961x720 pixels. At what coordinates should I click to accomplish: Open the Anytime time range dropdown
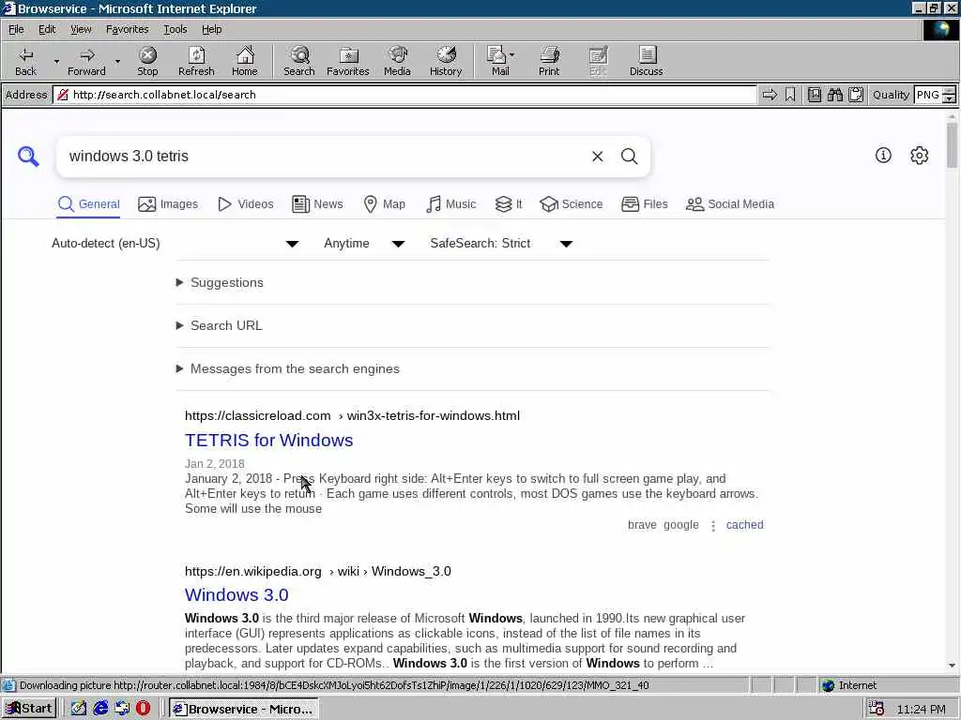click(x=364, y=244)
